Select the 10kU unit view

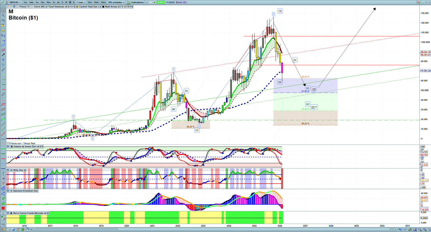coord(96,2)
